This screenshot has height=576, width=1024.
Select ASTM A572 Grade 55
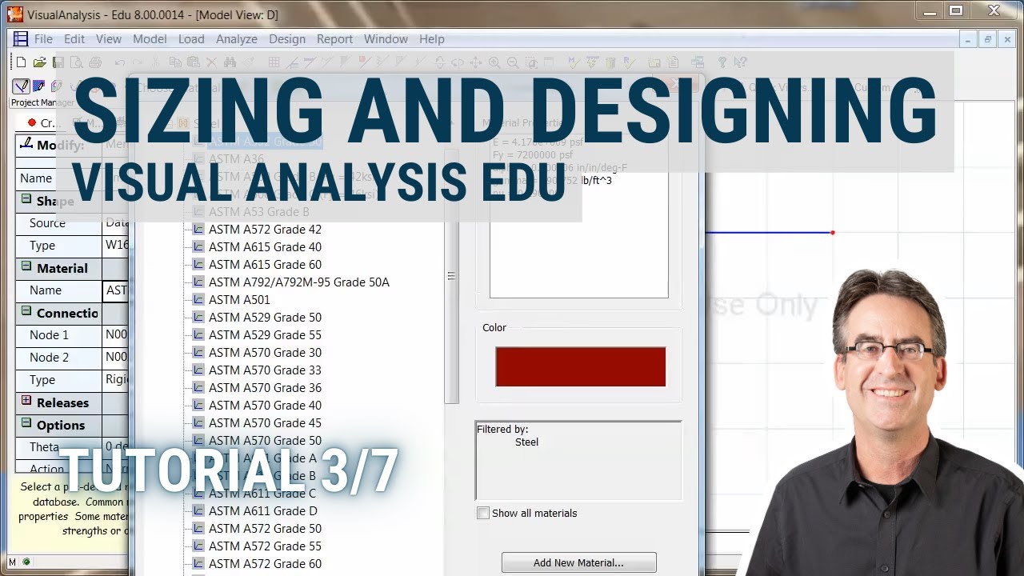point(265,546)
